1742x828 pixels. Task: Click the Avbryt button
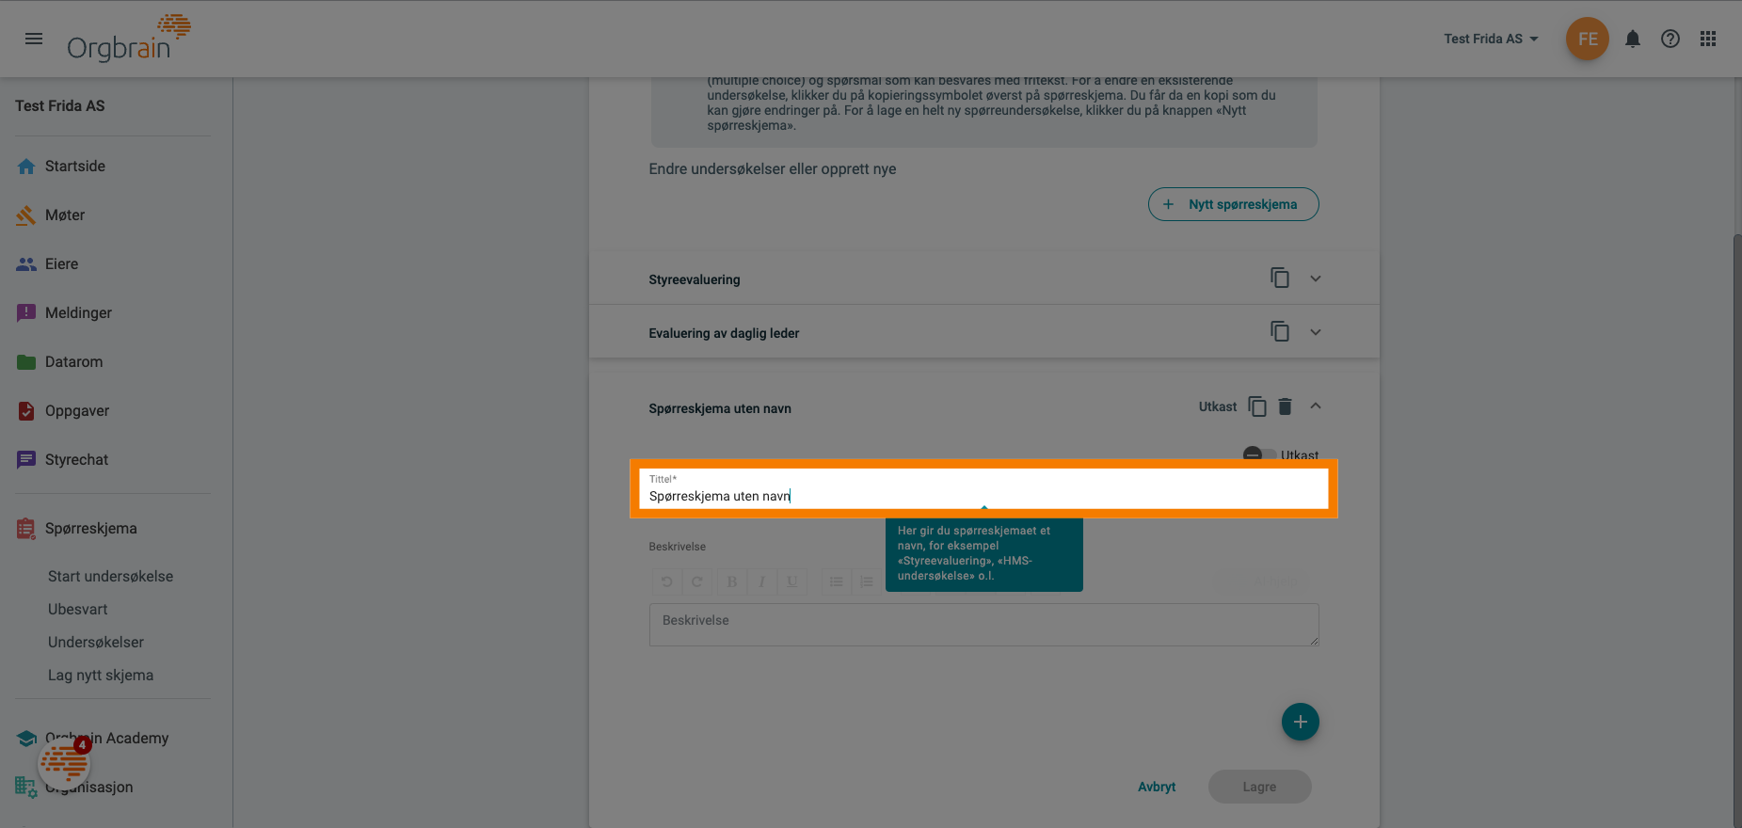[1157, 787]
